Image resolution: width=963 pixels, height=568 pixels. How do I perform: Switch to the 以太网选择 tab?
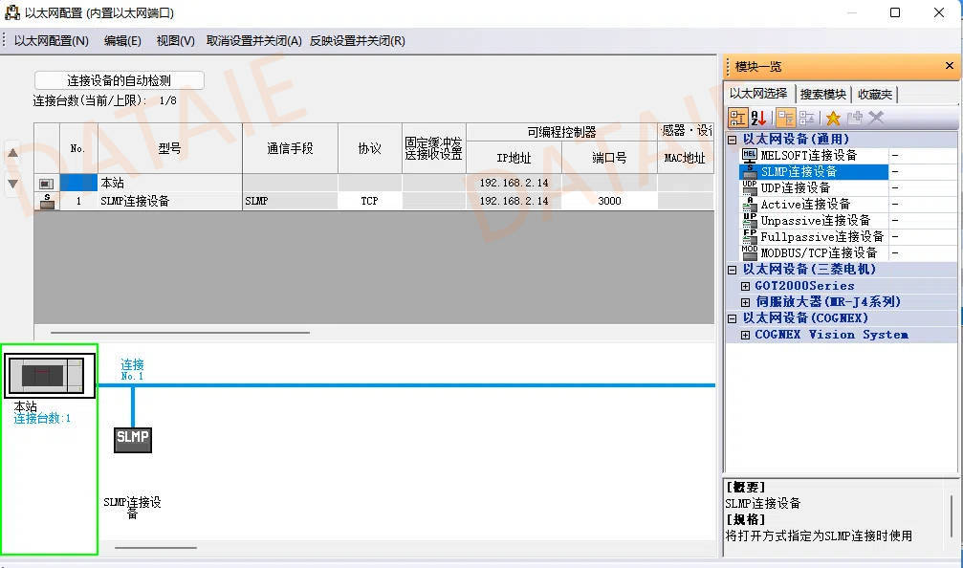tap(758, 94)
